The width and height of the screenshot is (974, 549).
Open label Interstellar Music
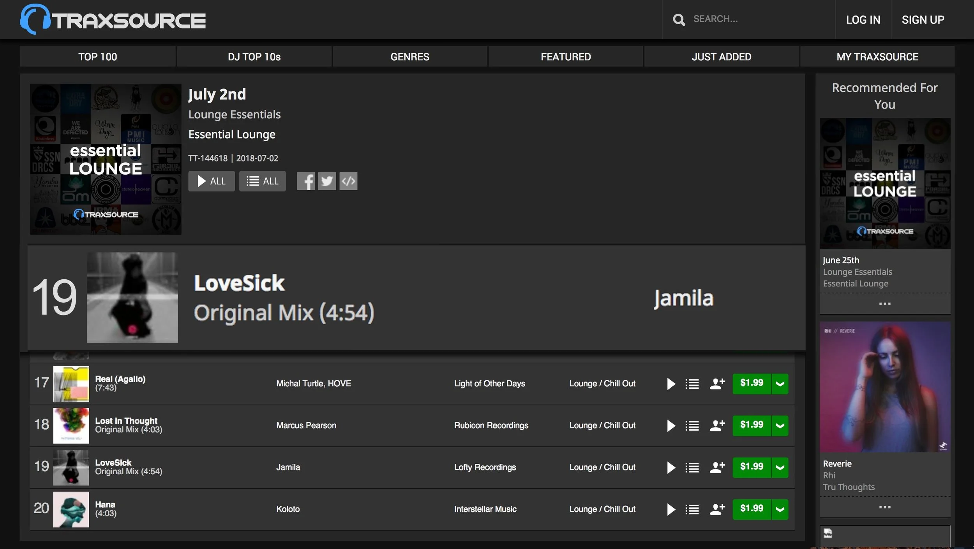[485, 509]
